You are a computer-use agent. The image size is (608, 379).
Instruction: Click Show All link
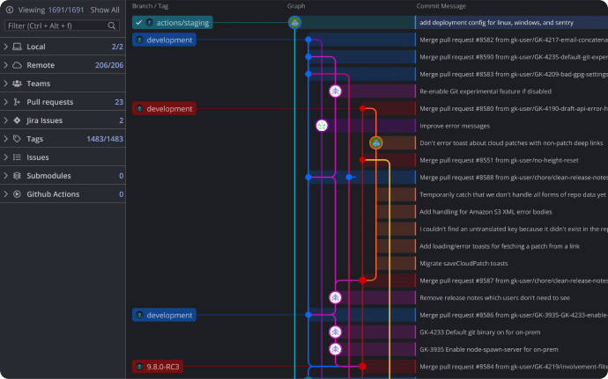(105, 10)
